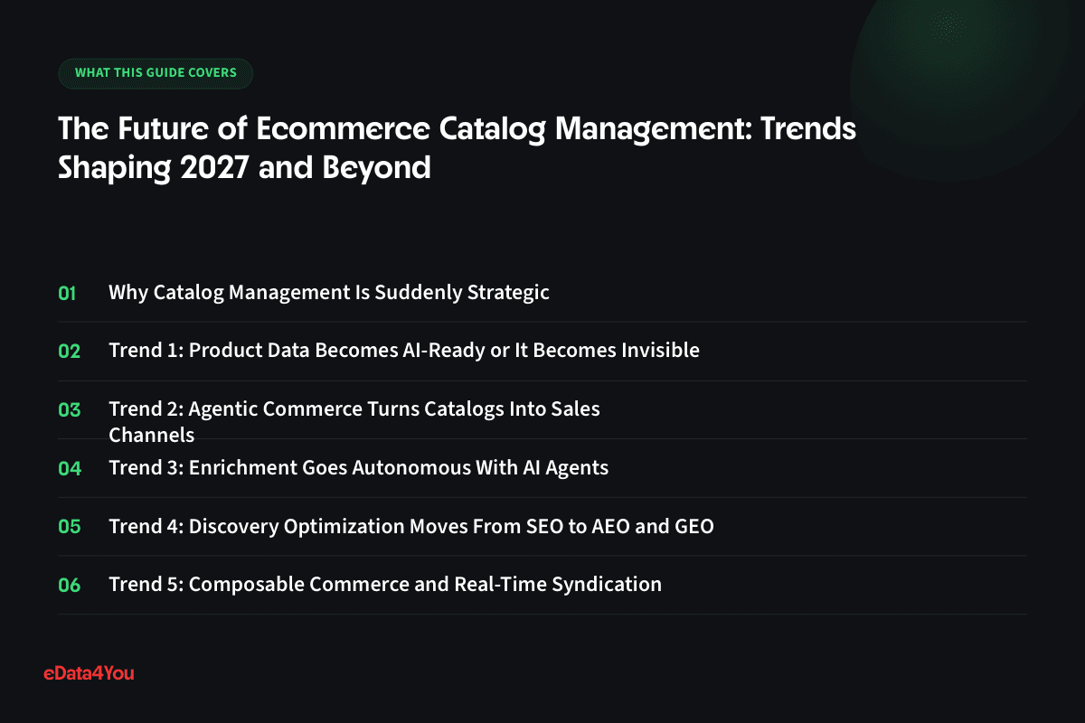Screen dimensions: 1085x723
Task: Open 'Why Catalog Management Is Suddenly Strategic'
Action: [329, 293]
